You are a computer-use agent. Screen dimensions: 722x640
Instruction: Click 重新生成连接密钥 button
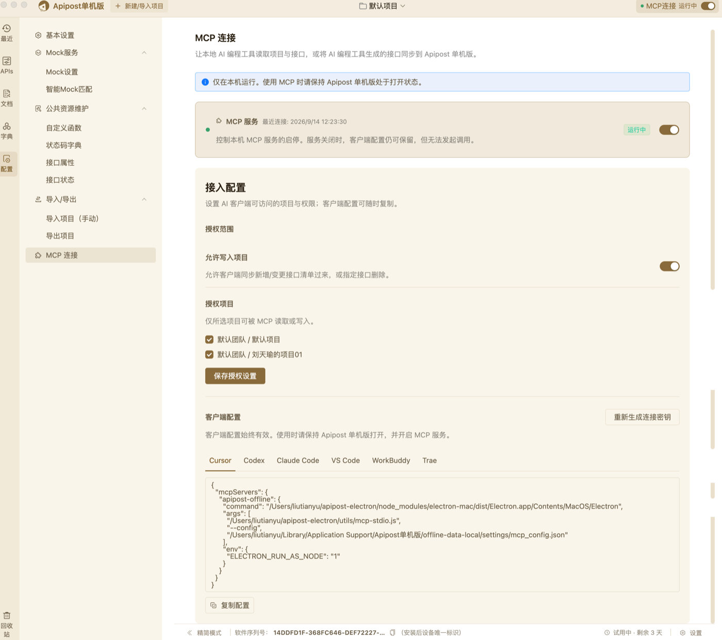pos(642,417)
